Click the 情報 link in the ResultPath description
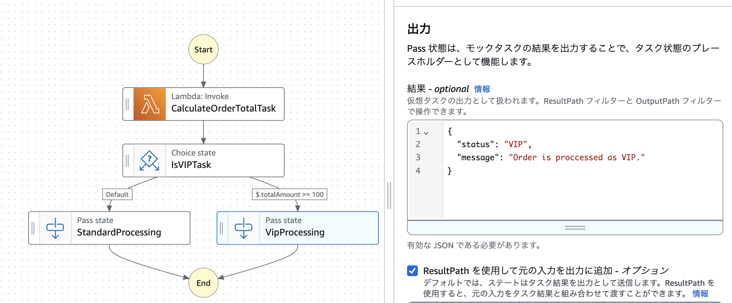 701,294
